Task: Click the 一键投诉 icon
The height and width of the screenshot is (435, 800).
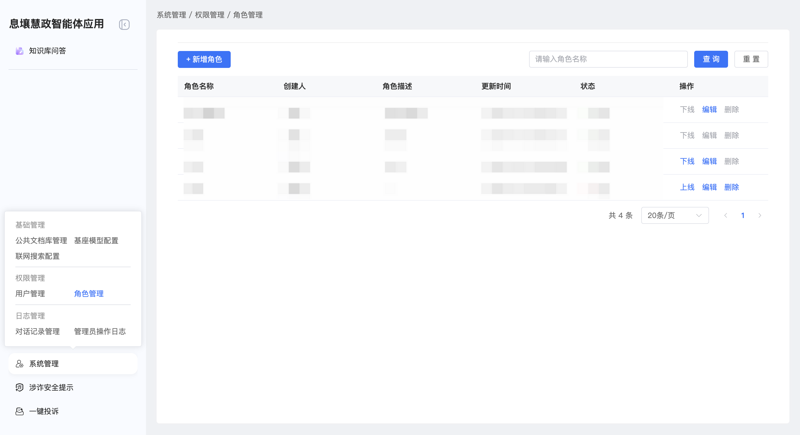Action: coord(20,411)
